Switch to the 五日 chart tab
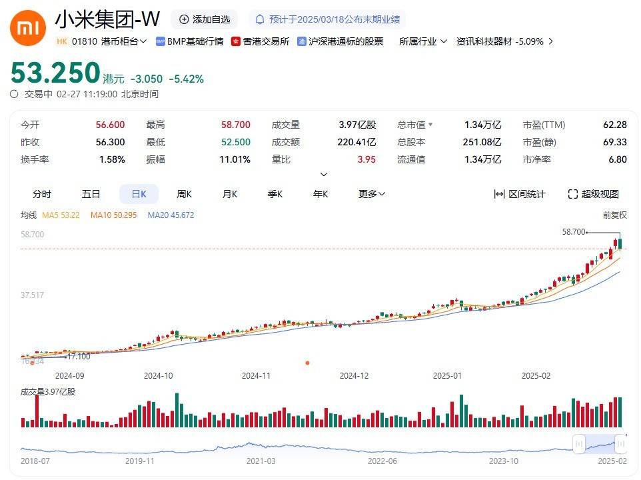This screenshot has height=480, width=641. (91, 194)
